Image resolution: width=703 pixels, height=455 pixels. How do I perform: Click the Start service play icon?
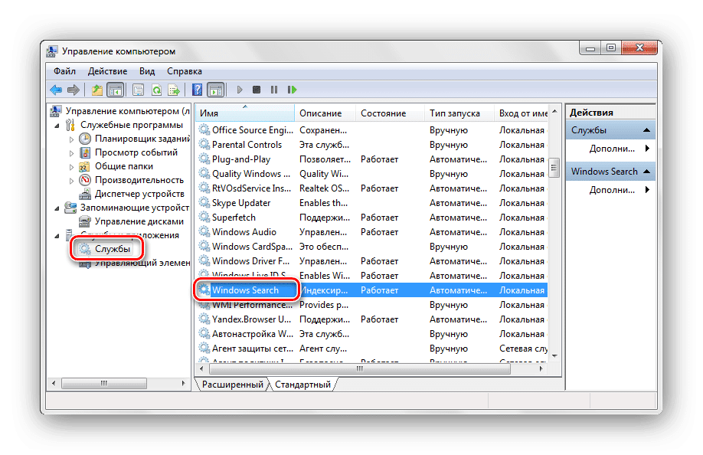[240, 90]
